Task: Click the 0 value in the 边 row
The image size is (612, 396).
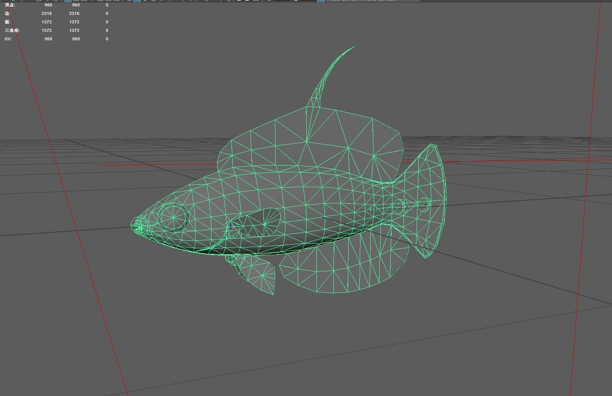Action: (x=107, y=13)
